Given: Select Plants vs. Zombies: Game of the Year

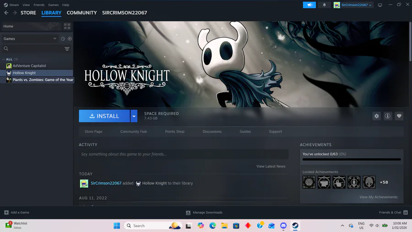Looking at the screenshot, I should pyautogui.click(x=37, y=80).
